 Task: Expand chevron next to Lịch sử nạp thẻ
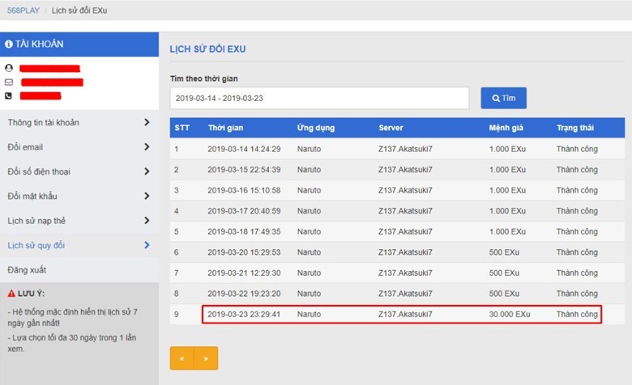pyautogui.click(x=147, y=221)
